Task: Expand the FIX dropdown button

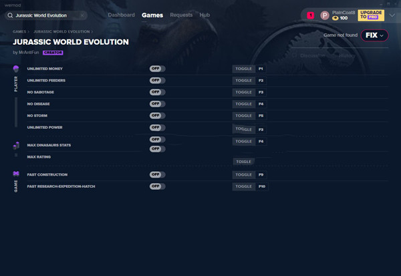Action: 374,35
